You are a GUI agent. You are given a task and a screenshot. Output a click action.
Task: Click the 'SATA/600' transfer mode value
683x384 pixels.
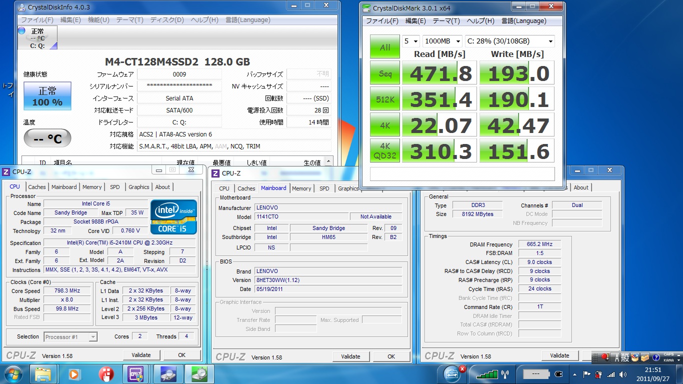[x=179, y=110]
